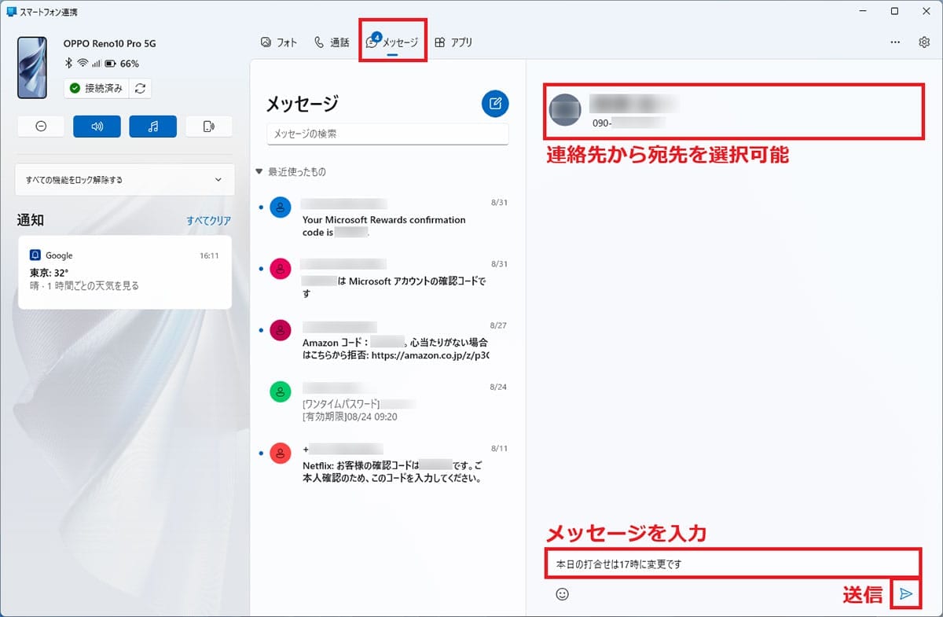Click the magenta avatar on Amazon message
Viewport: 943px width, 617px height.
(x=281, y=330)
